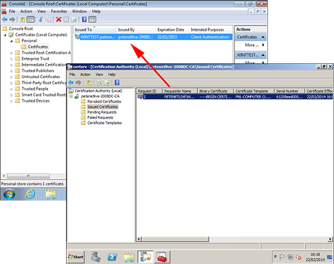The image size is (334, 264).
Task: Click the Export List icon in certsrv toolbar
Action: tap(107, 83)
